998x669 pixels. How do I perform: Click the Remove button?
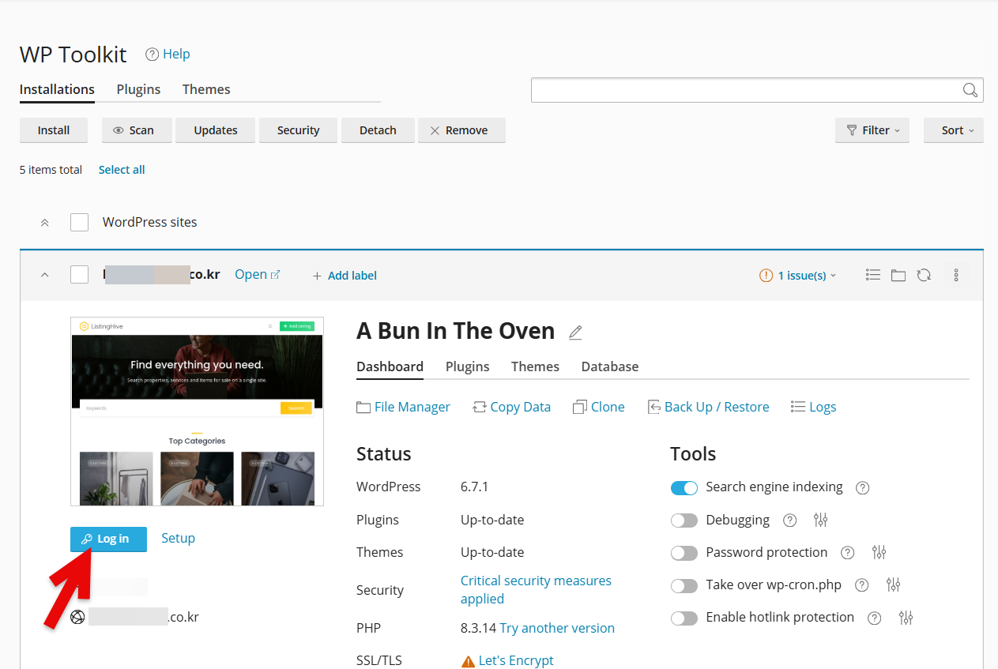tap(461, 130)
